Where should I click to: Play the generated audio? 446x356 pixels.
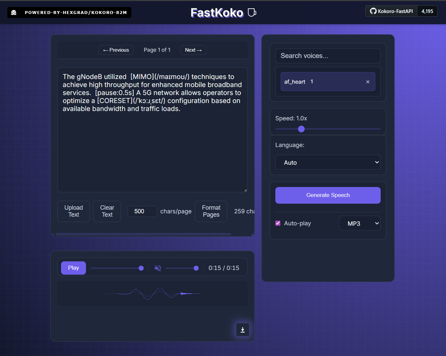(73, 268)
